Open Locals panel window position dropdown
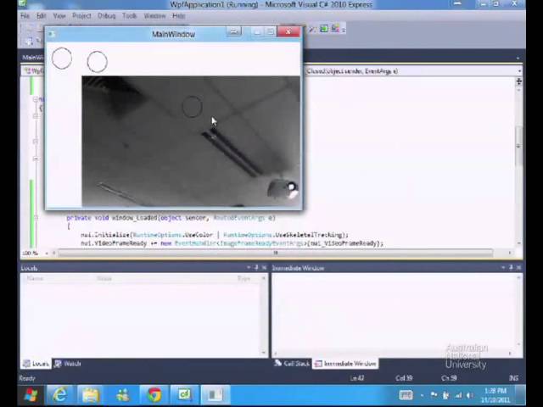This screenshot has height=407, width=543. coord(249,268)
